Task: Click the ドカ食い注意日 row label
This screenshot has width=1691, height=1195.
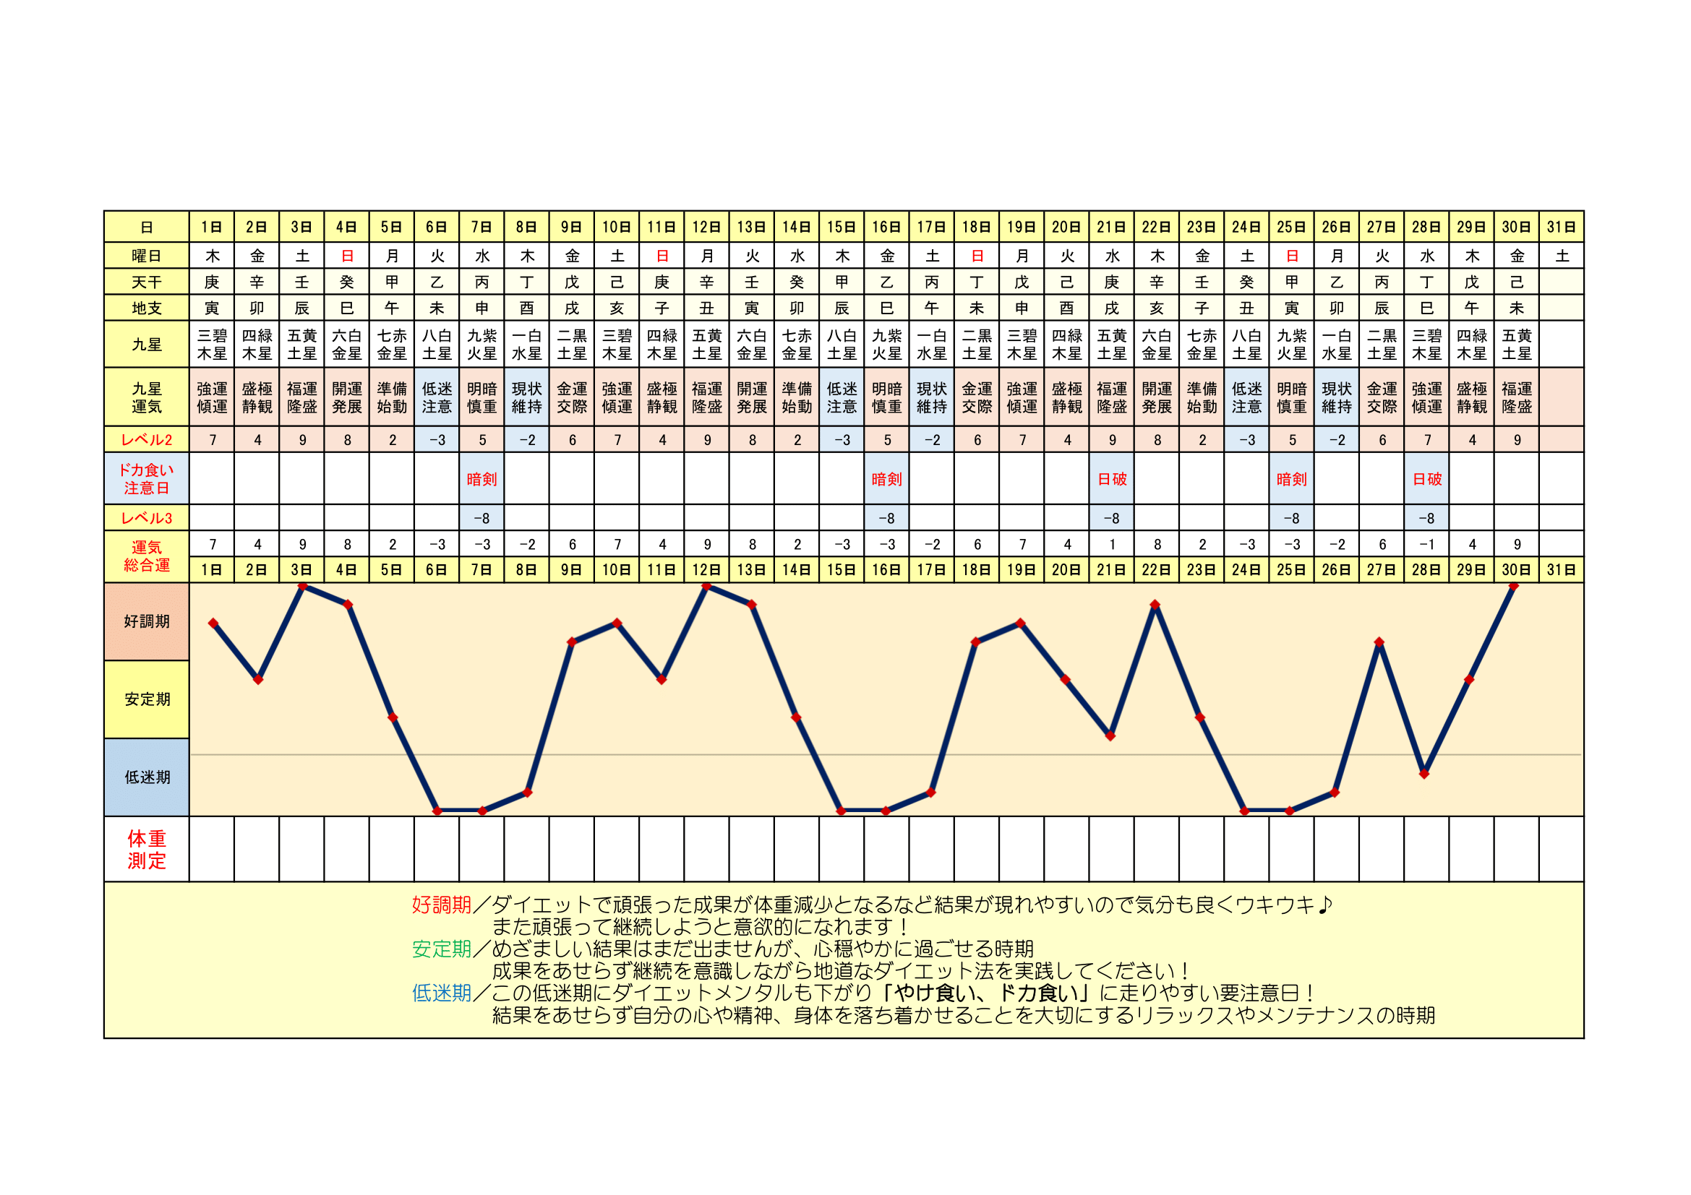Action: pos(147,479)
